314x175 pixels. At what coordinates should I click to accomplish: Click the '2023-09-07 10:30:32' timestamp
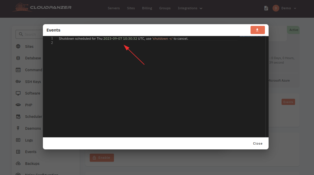pyautogui.click(x=120, y=39)
